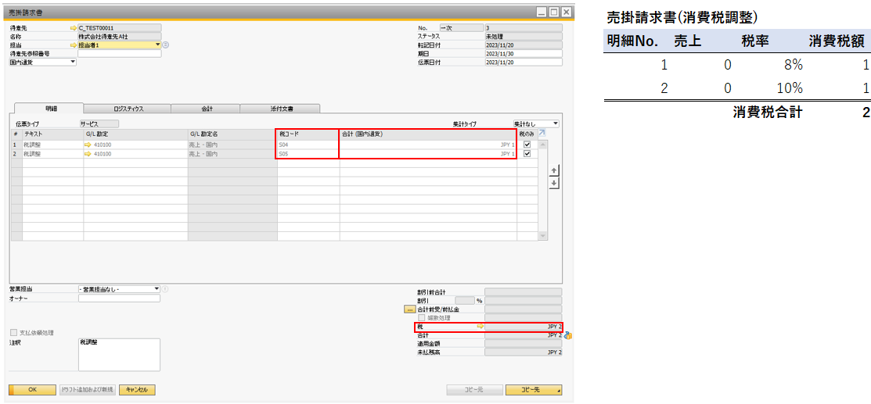Open the 国内通貨 currency dropdown
The width and height of the screenshot is (871, 404).
pos(73,63)
